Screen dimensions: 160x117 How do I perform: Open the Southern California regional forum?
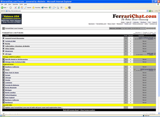coord(12,67)
